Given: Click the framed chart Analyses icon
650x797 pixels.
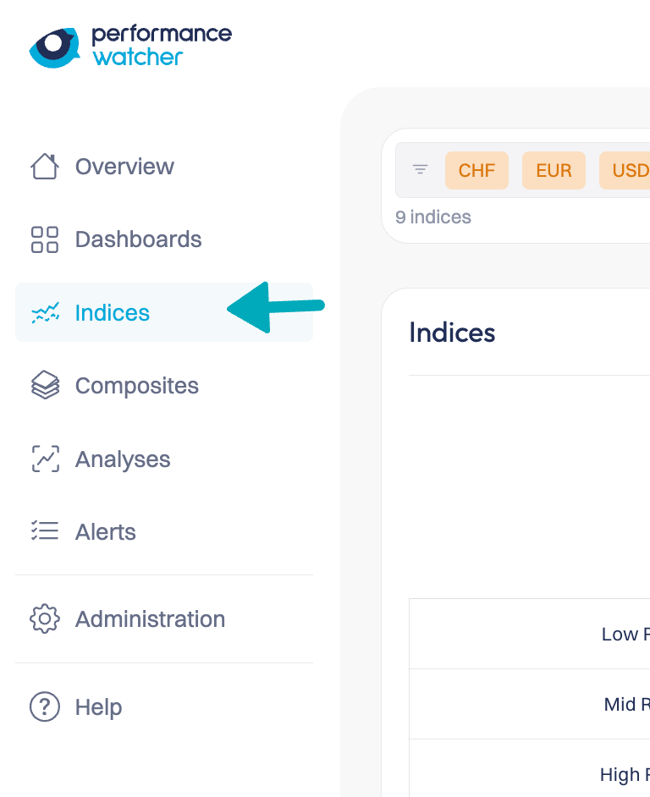Looking at the screenshot, I should (x=45, y=459).
